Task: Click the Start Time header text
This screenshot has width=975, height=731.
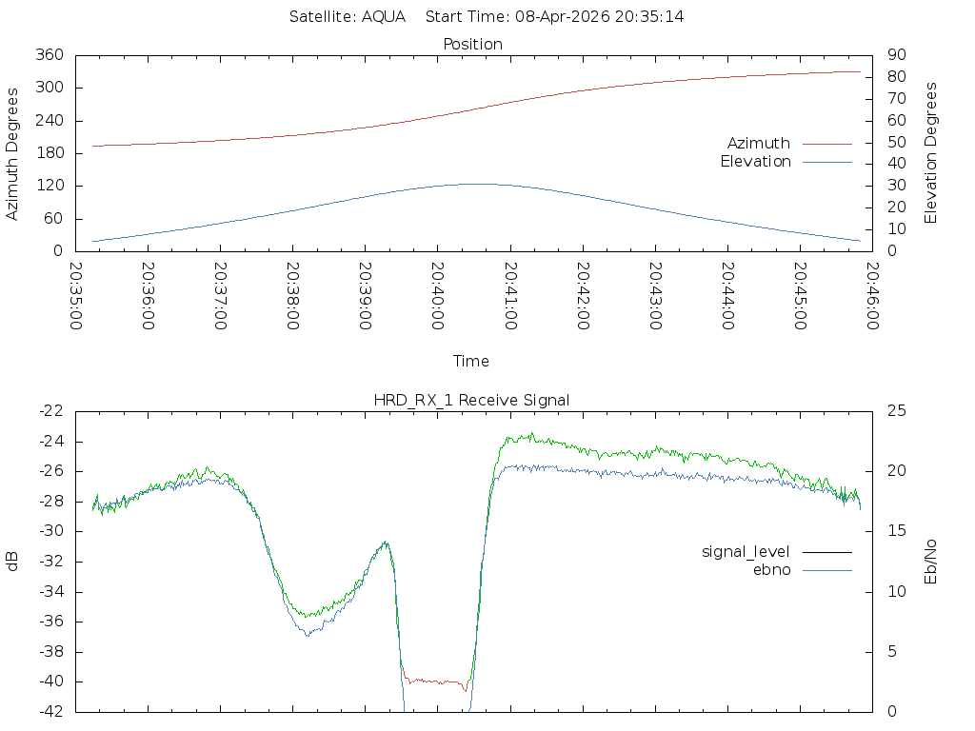Action: click(x=555, y=17)
